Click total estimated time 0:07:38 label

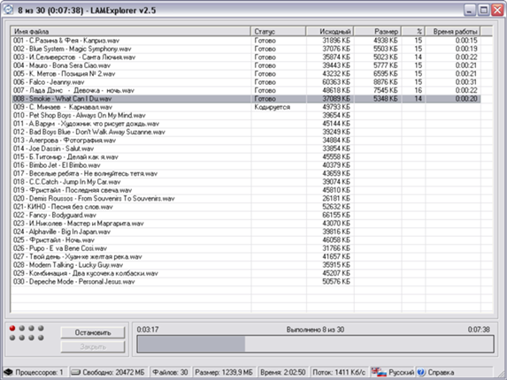[479, 330]
